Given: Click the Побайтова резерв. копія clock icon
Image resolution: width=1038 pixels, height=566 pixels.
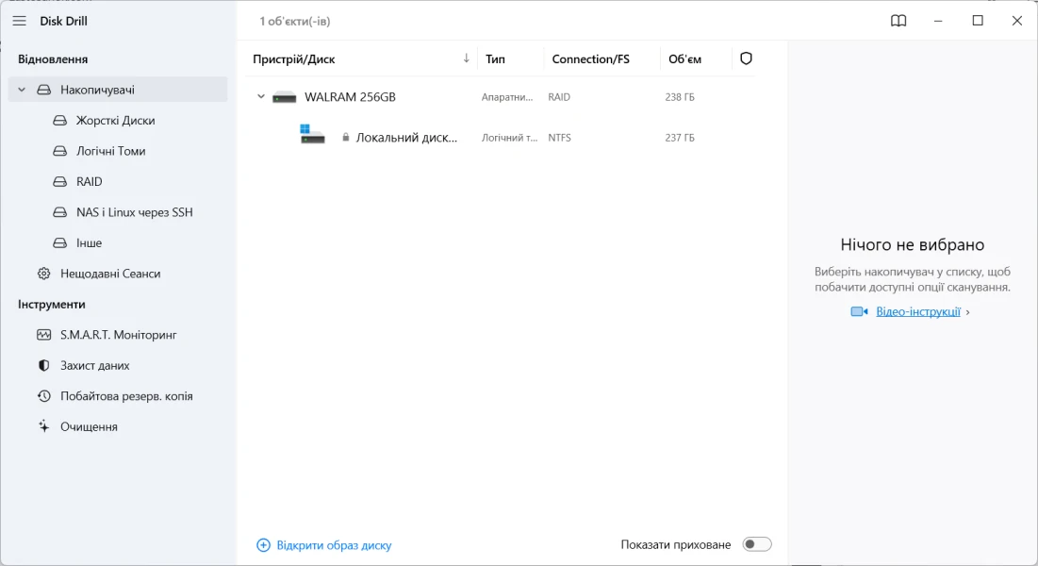Looking at the screenshot, I should point(43,396).
